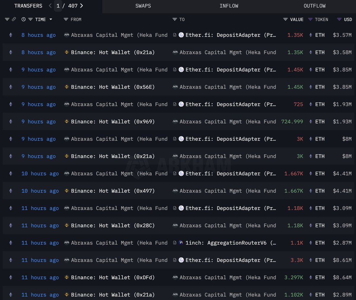Click Ethereum chain icon of the 0x969 row
Image resolution: width=356 pixels, height=300 pixels.
click(11, 121)
